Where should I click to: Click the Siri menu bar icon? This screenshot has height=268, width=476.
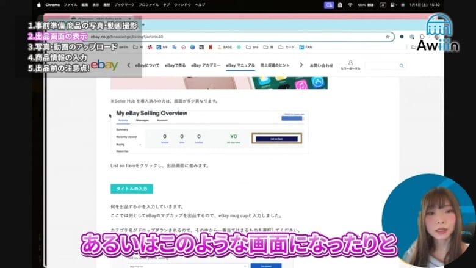[x=403, y=5]
